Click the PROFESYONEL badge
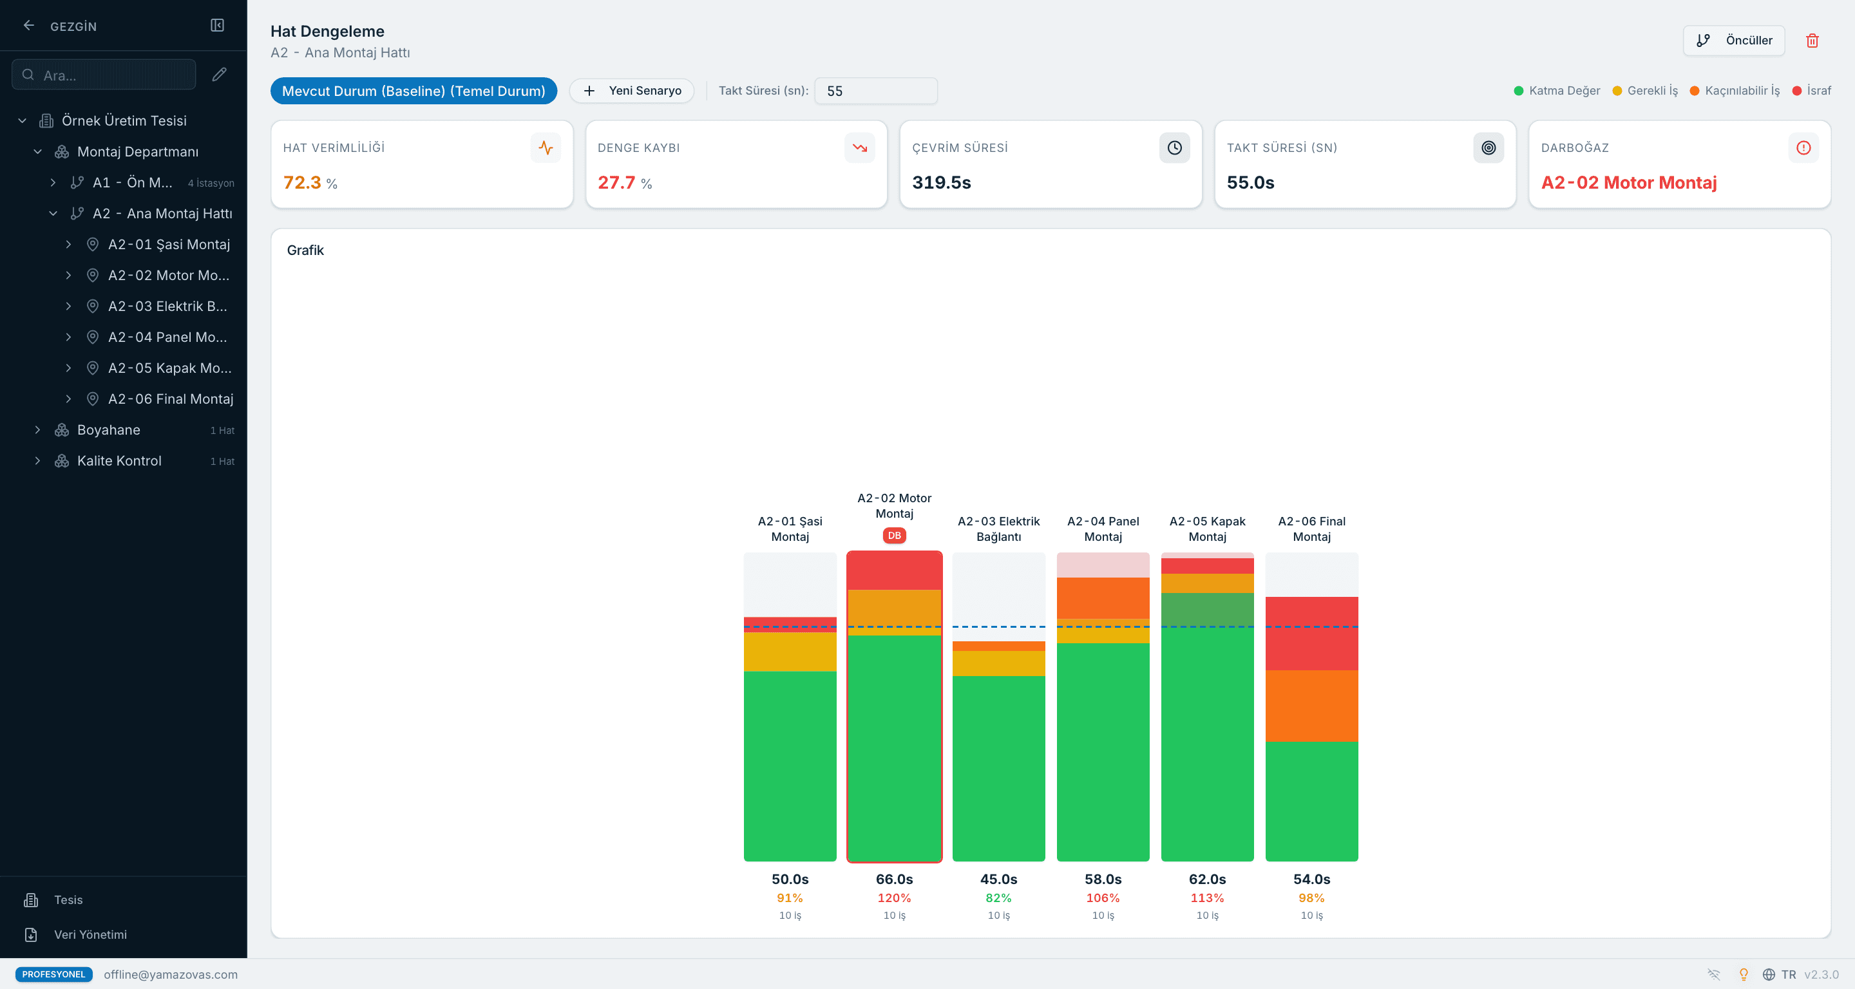This screenshot has width=1855, height=989. point(54,974)
